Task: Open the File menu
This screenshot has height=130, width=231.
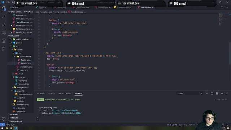Action: pyautogui.click(x=8, y=2)
